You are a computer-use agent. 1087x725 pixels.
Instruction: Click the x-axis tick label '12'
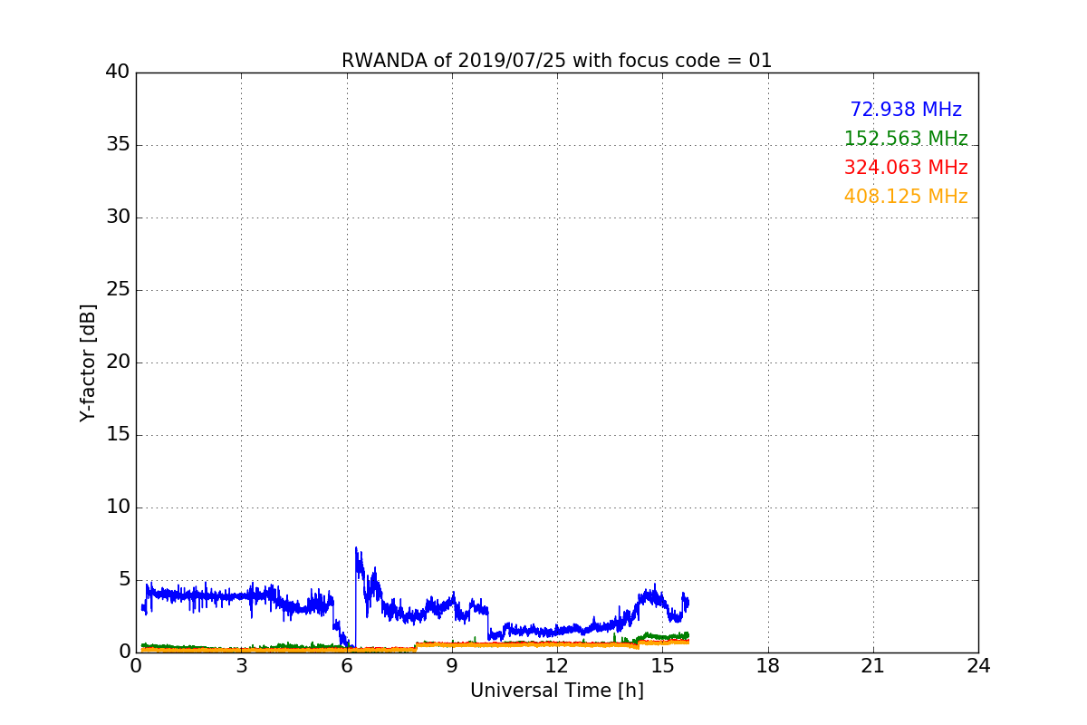(x=557, y=666)
